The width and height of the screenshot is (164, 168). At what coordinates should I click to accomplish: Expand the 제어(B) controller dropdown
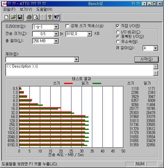(76, 60)
